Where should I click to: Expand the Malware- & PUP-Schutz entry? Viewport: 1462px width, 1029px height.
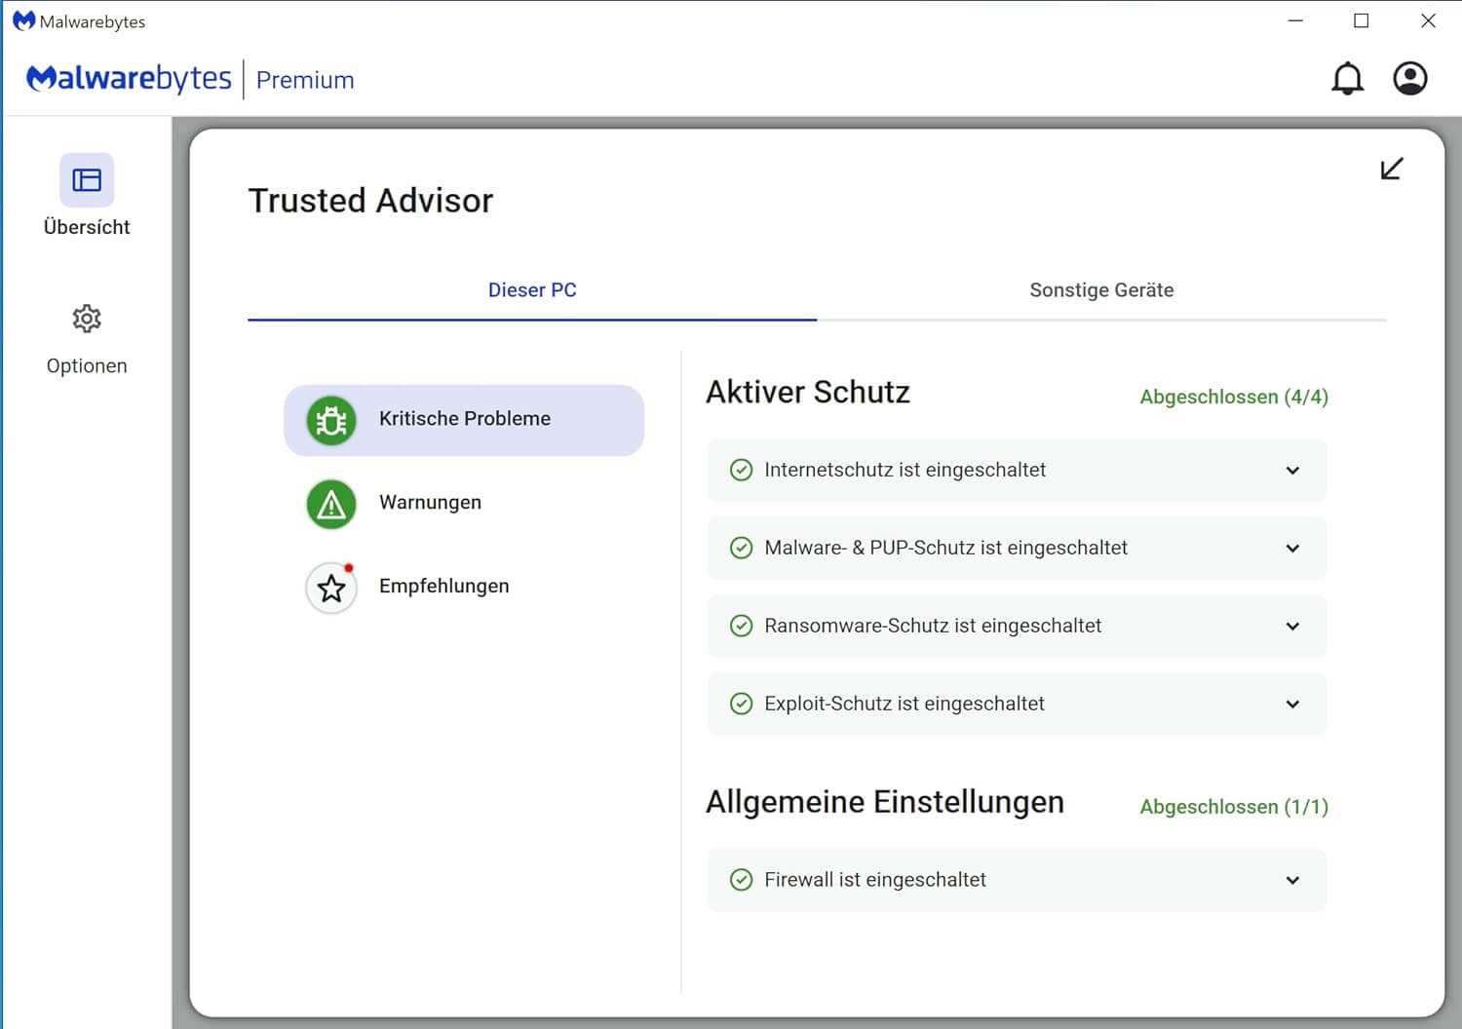pyautogui.click(x=1292, y=549)
